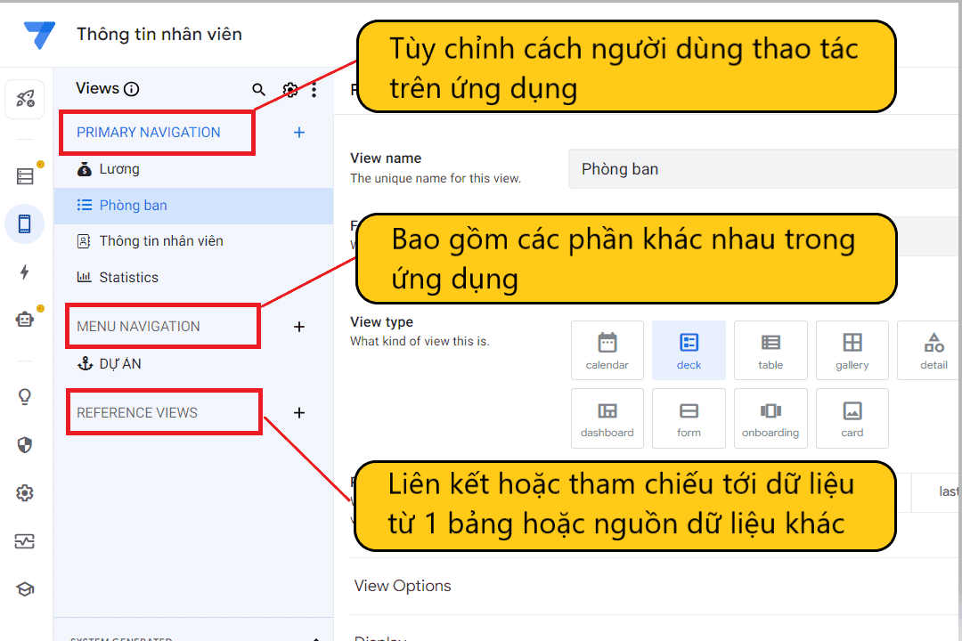Add a new view under MENU NAVIGATION
962x641 pixels.
coord(298,327)
